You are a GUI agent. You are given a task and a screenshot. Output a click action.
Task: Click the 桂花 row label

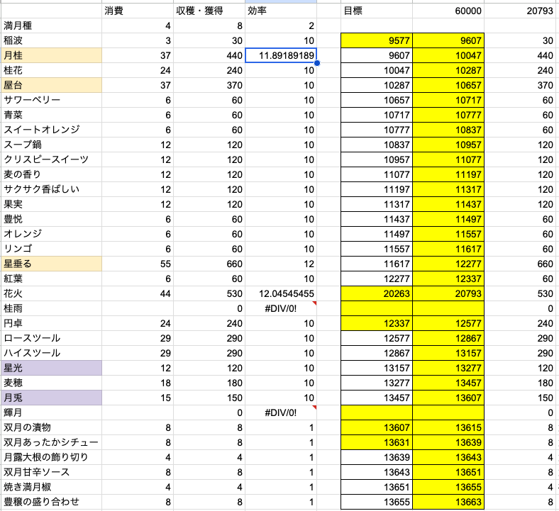(x=51, y=70)
